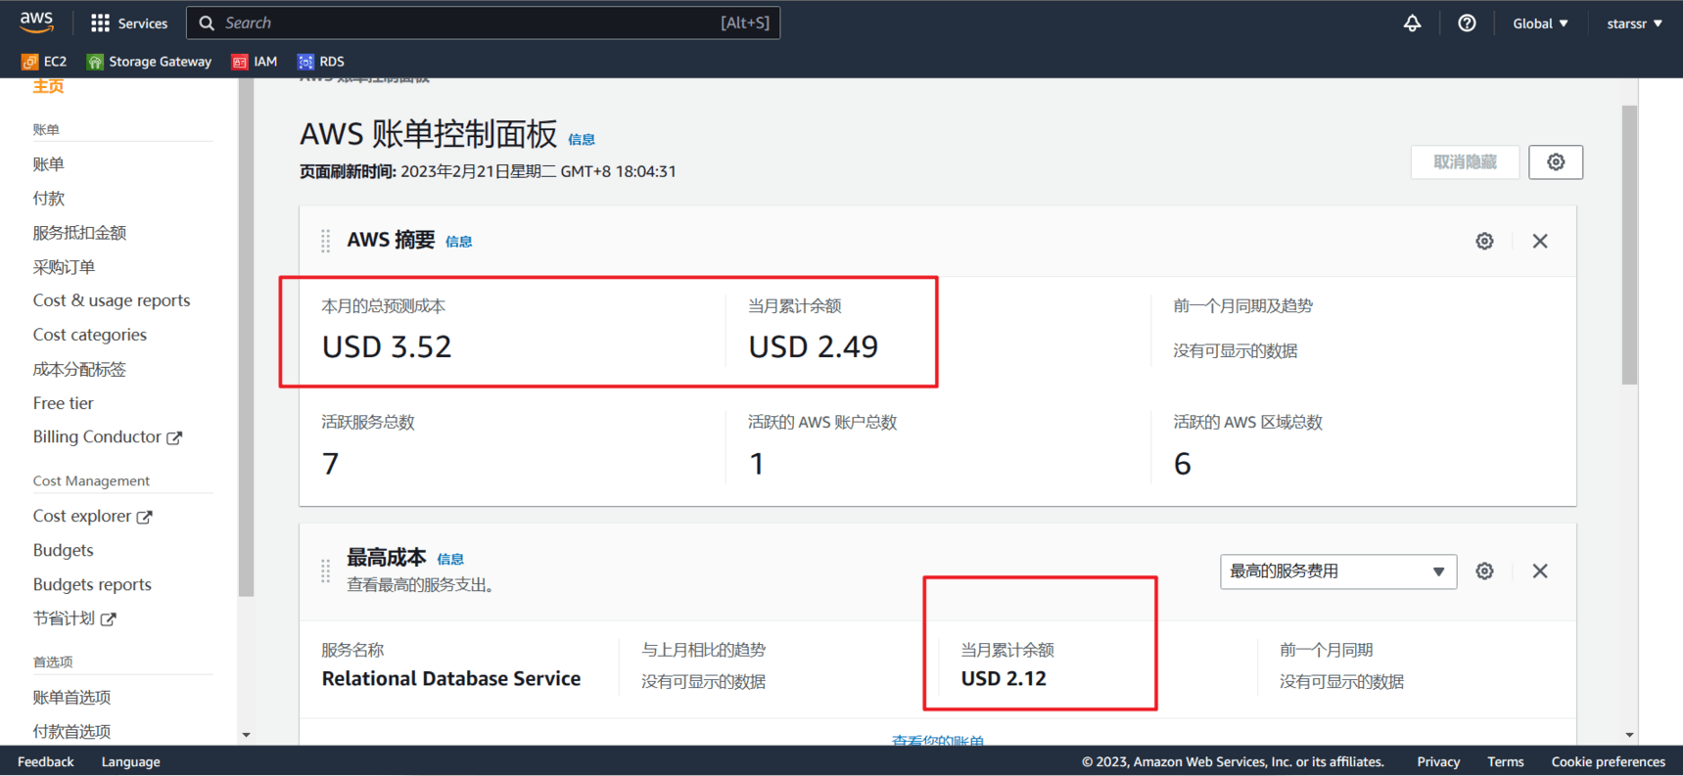Click the Feedback footer link
1683x776 pixels.
45,761
